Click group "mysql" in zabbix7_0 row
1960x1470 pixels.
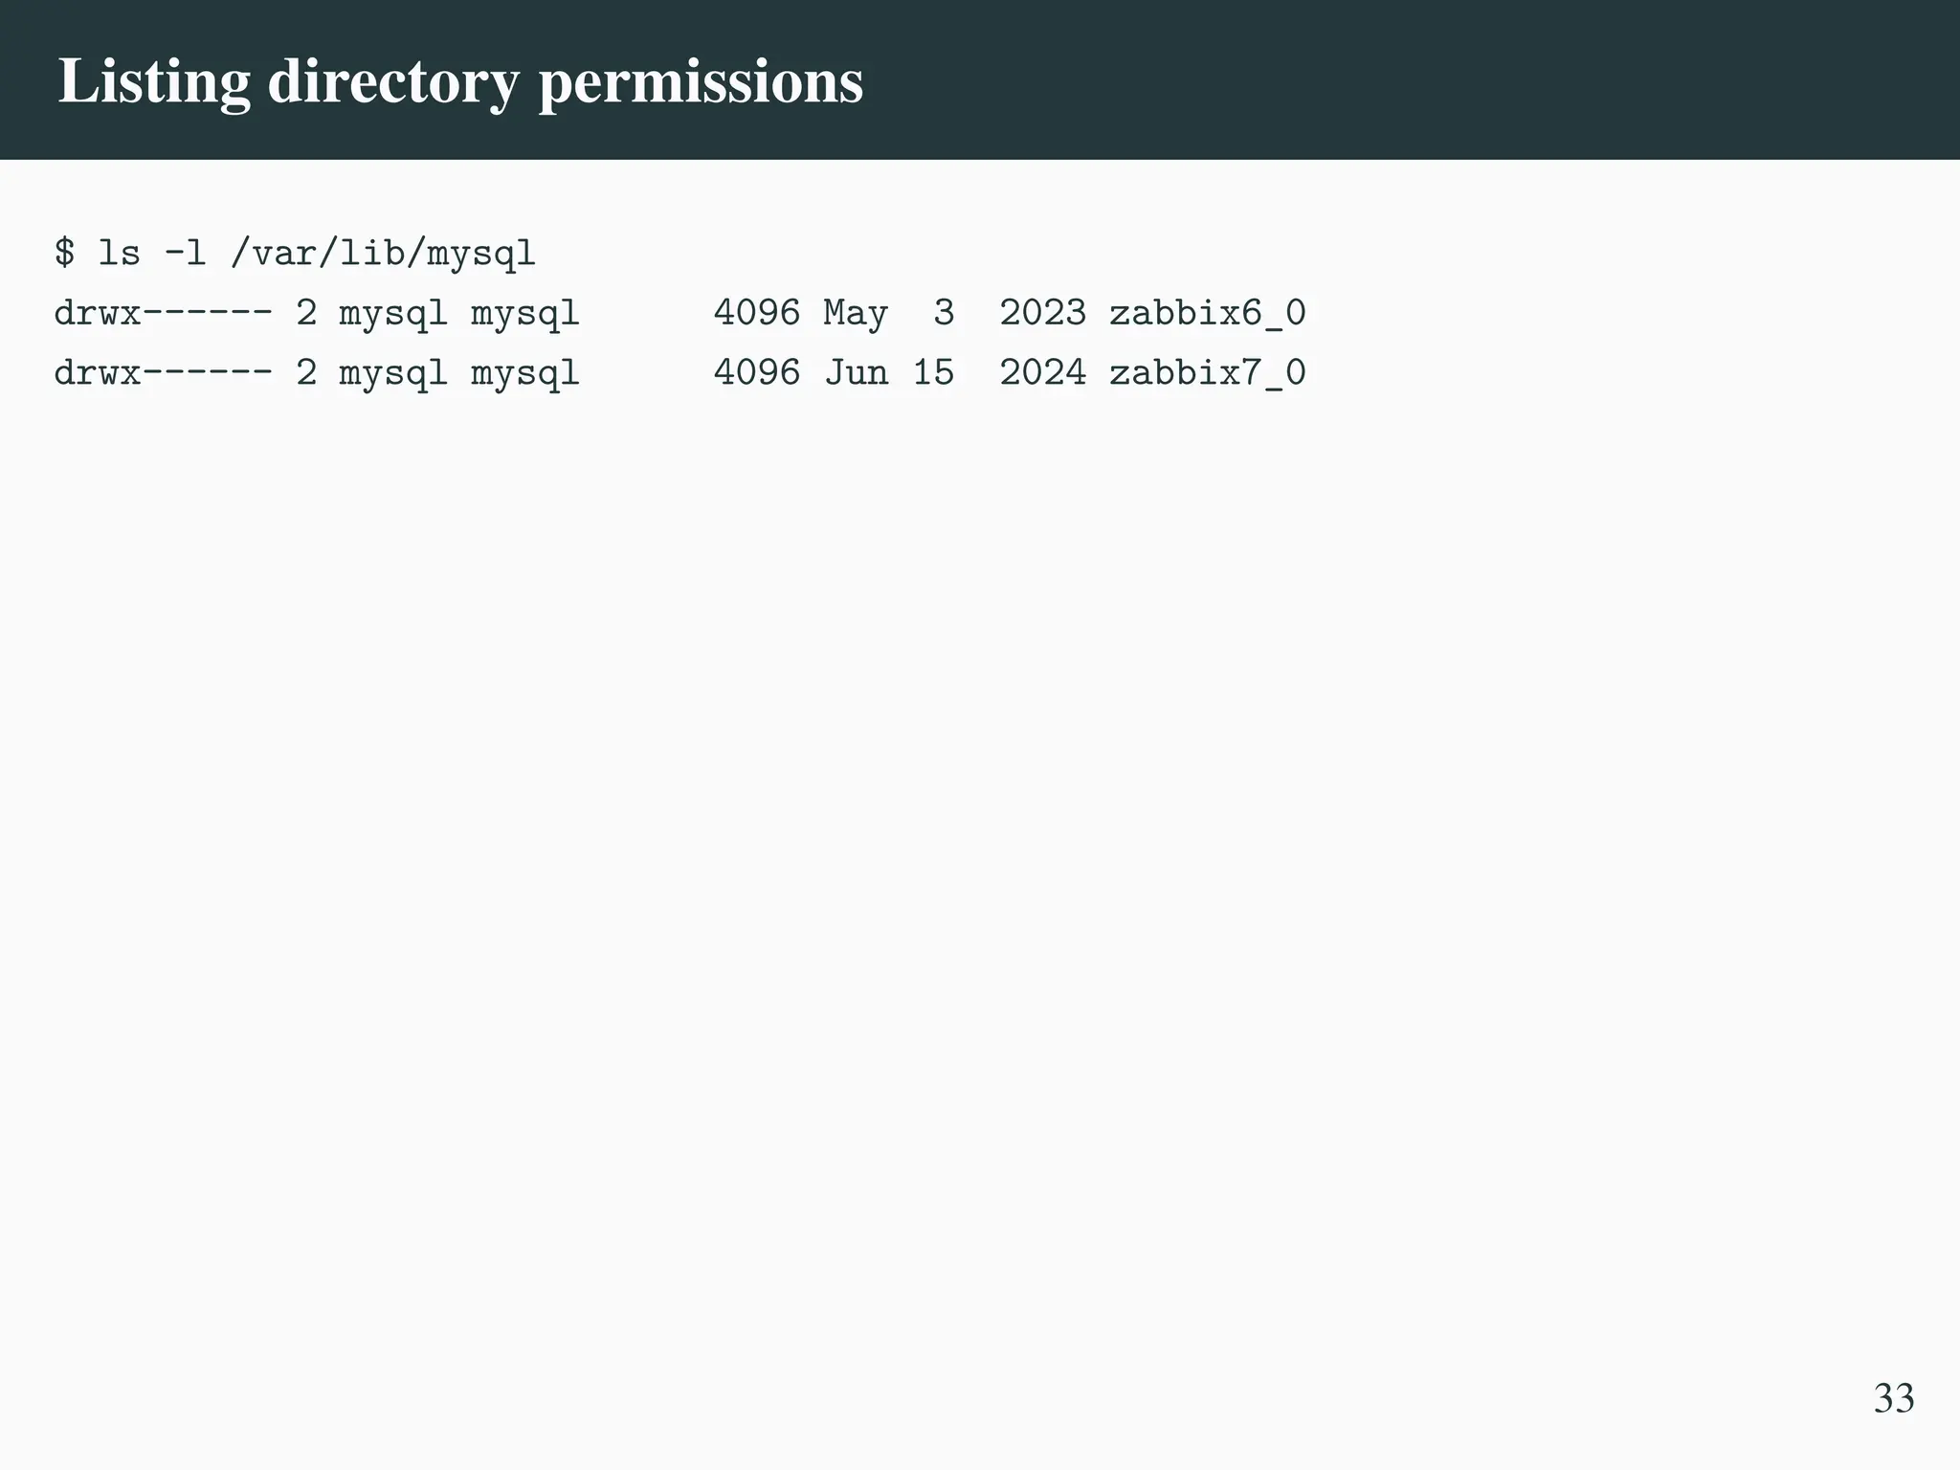[x=524, y=372]
